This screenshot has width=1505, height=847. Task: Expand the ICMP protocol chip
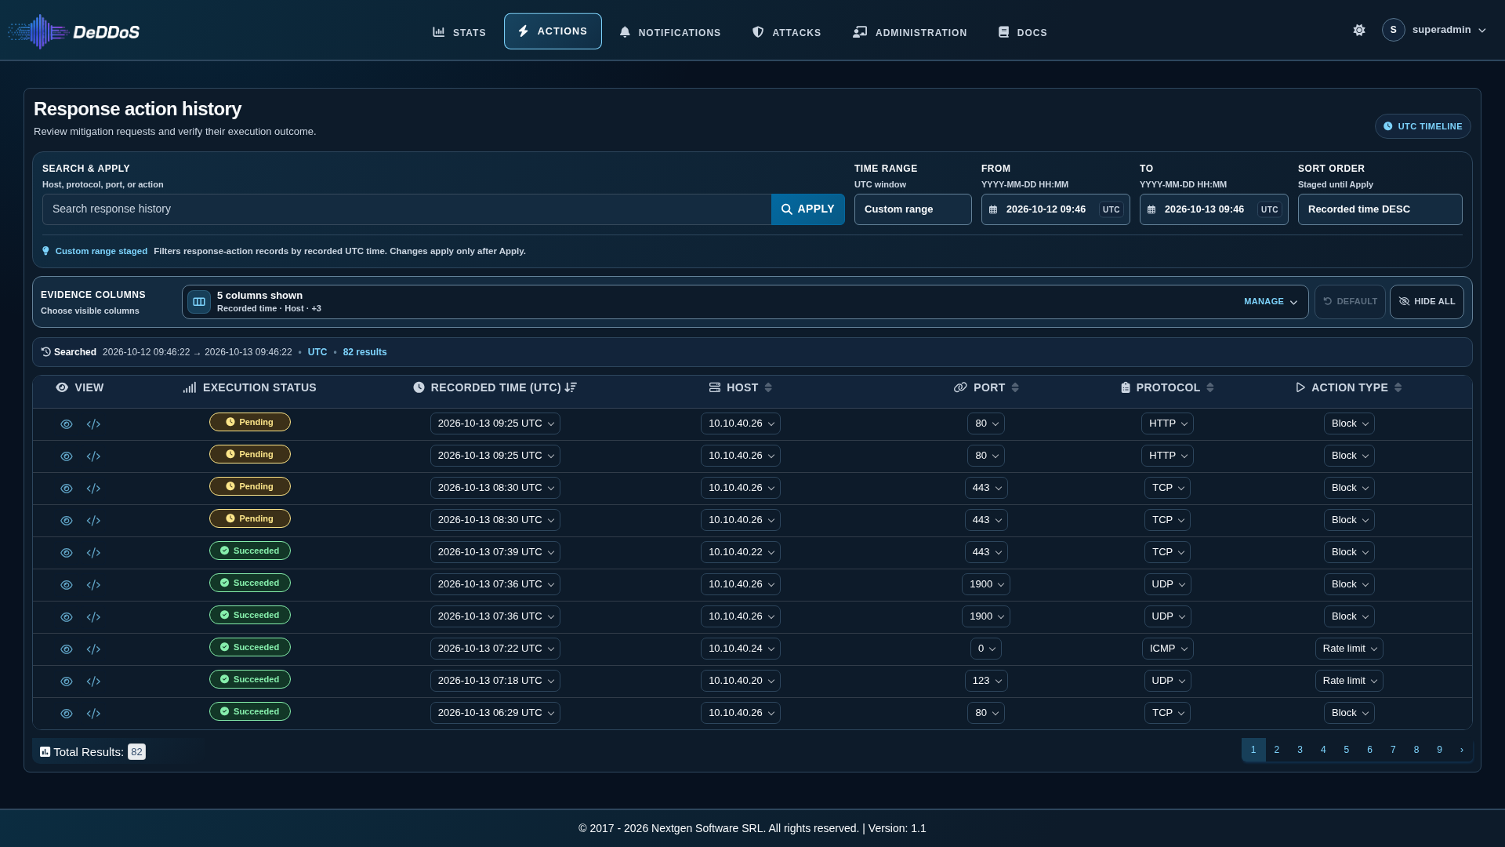click(x=1167, y=649)
